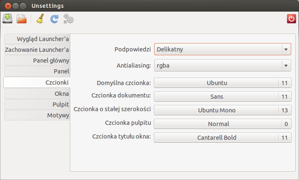This screenshot has height=180, width=299.
Task: Click the gears apply icon
Action: 69,19
